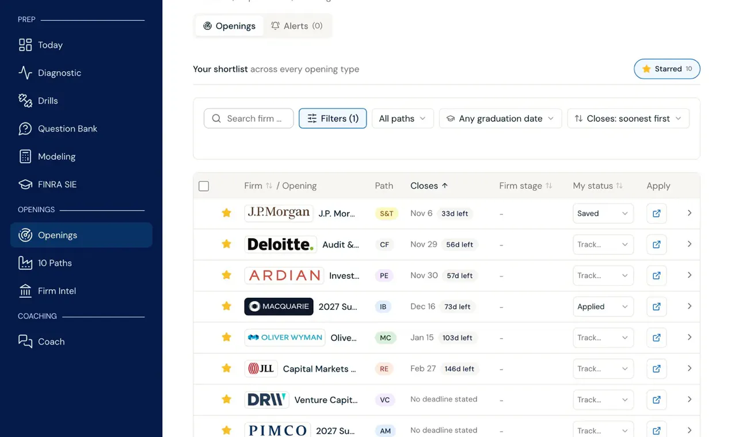The image size is (731, 437).
Task: Open external apply link for J.P. Morgan
Action: pos(656,213)
